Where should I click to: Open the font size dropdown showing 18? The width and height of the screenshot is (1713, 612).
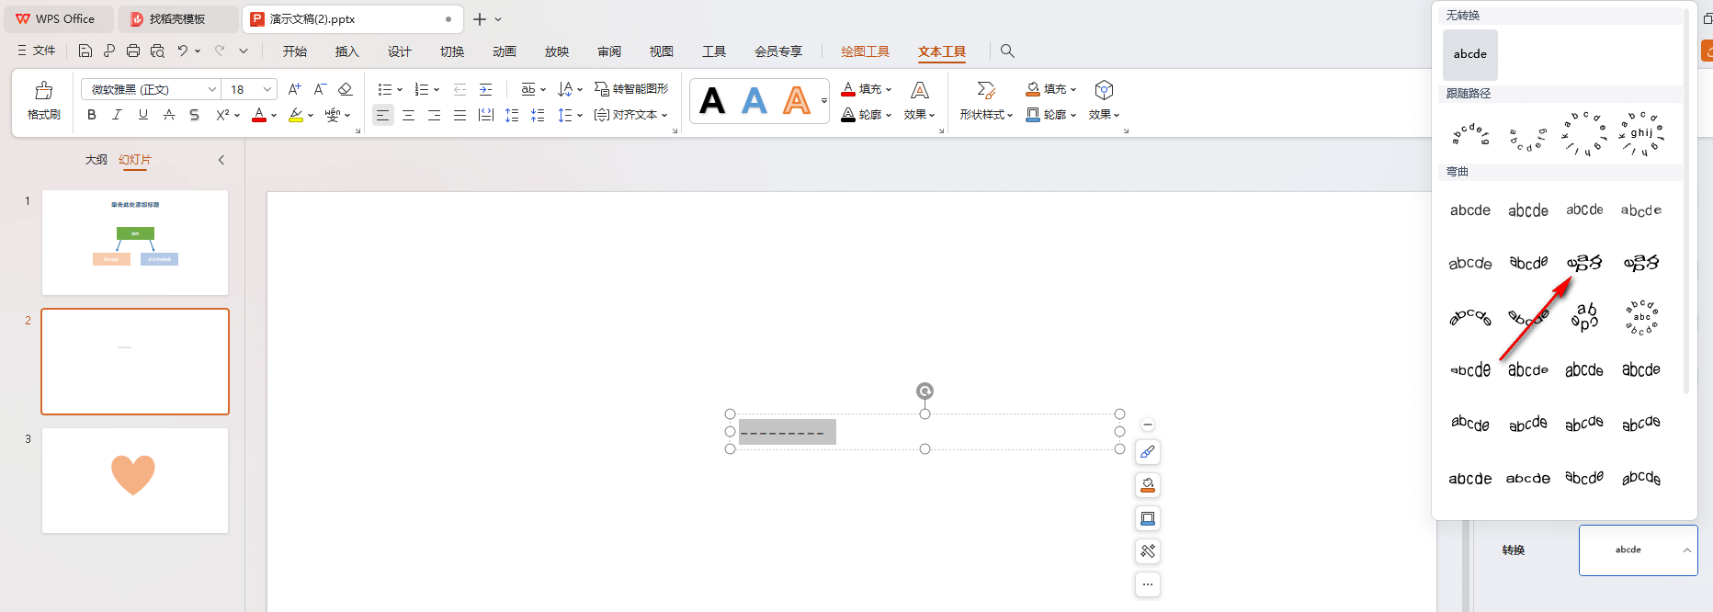(x=267, y=89)
